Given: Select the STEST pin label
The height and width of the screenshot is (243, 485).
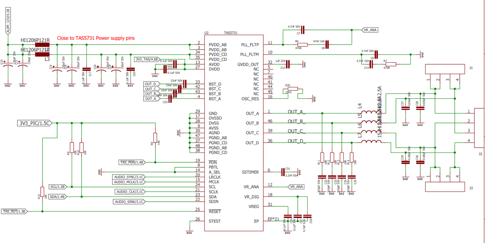Looking at the screenshot, I should [215, 221].
